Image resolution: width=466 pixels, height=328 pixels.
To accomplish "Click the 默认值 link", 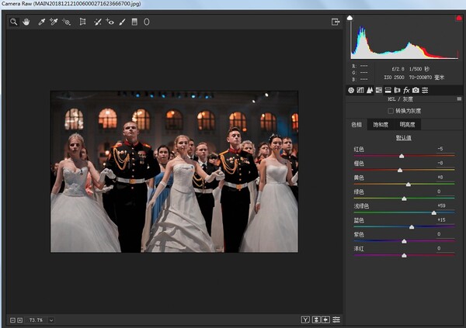I will (x=404, y=138).
